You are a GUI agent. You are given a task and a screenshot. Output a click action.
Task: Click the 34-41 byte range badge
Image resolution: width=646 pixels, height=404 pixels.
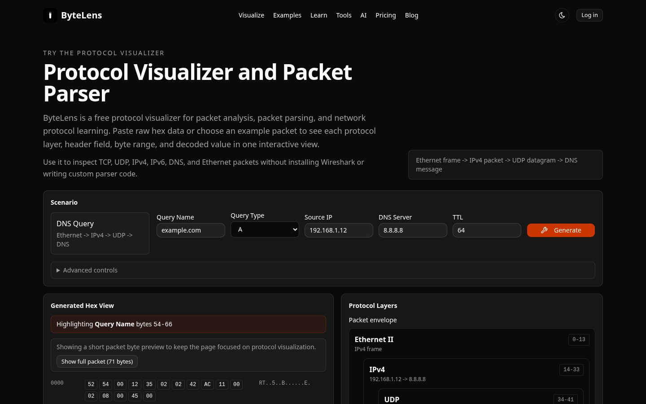click(566, 400)
